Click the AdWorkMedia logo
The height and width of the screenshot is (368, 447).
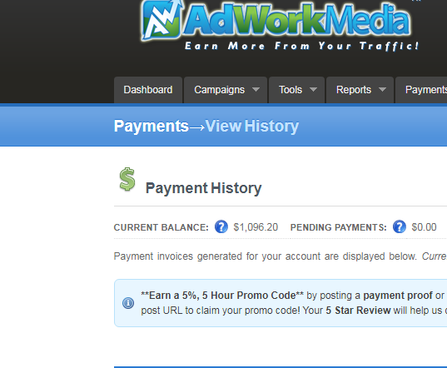(x=276, y=21)
